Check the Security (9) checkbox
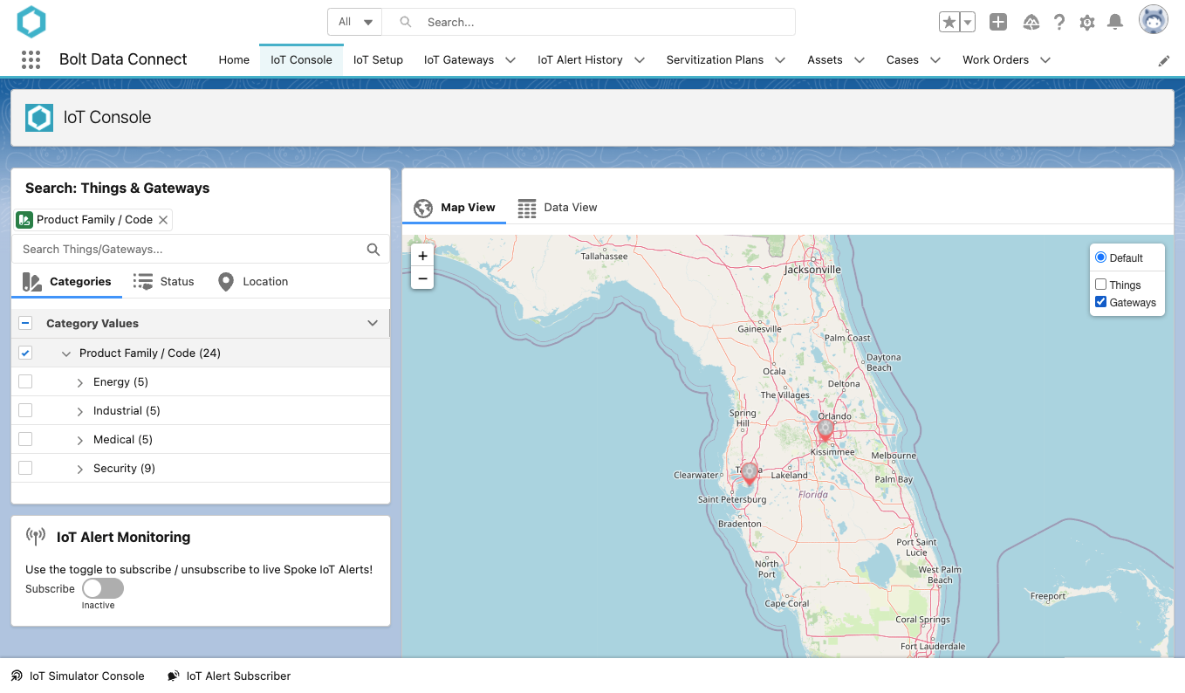This screenshot has height=693, width=1185. 25,468
